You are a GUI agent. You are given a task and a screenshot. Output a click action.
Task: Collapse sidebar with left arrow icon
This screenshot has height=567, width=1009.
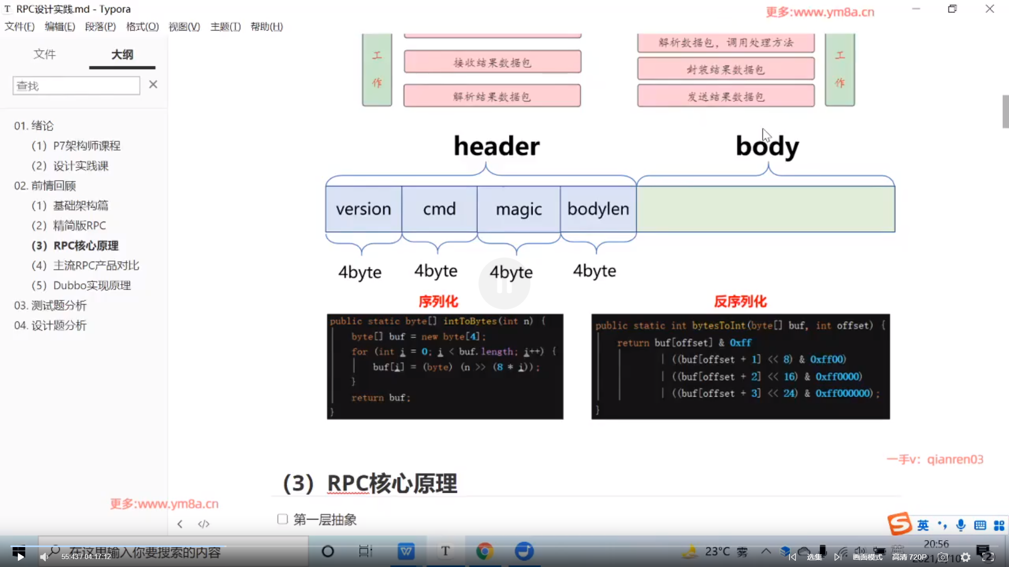[x=180, y=524]
